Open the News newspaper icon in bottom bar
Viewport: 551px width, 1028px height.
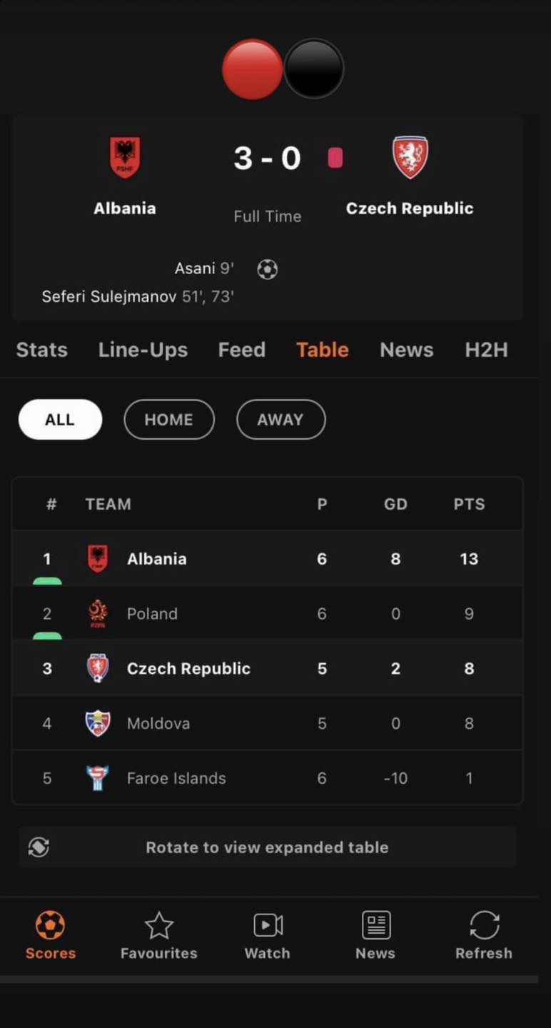click(x=375, y=925)
